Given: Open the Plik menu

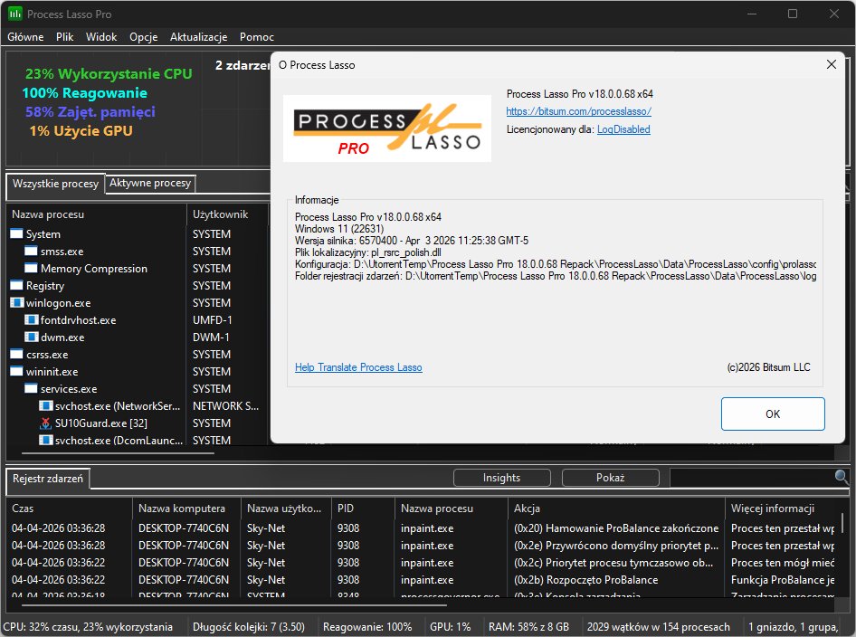Looking at the screenshot, I should point(64,36).
